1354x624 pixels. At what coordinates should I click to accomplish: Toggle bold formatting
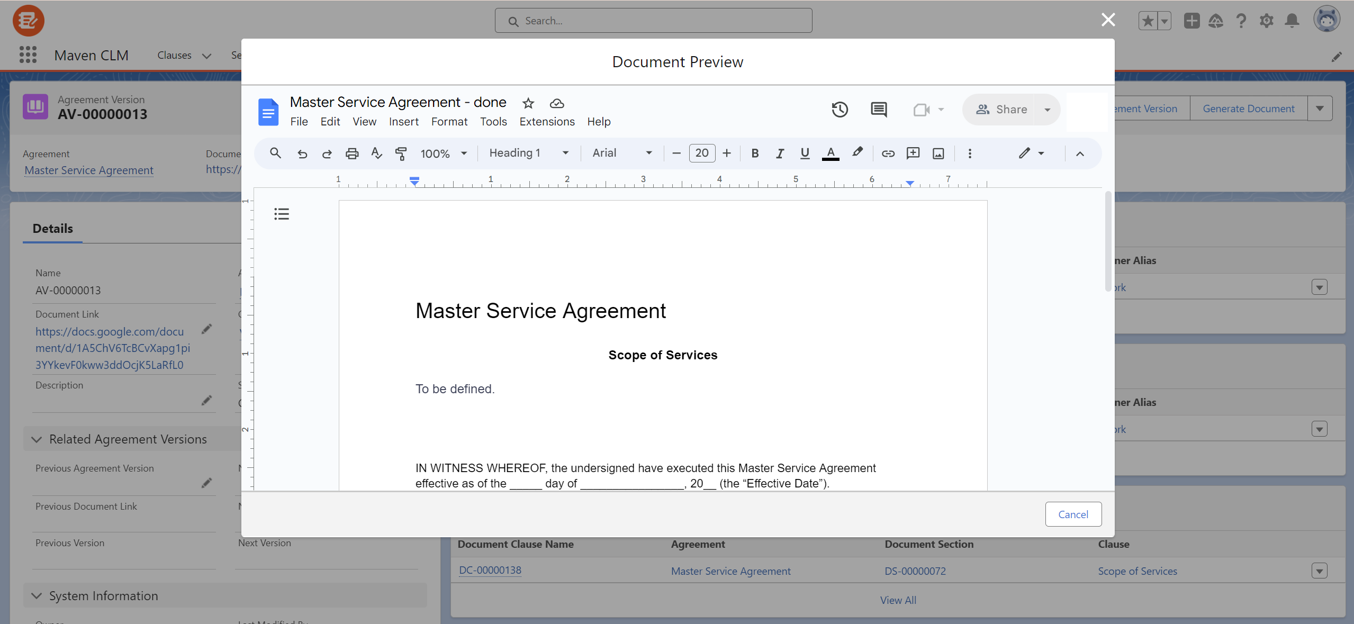(755, 153)
